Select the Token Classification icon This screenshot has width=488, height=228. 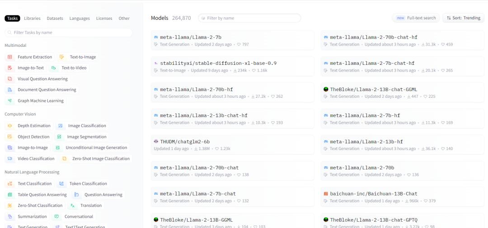tap(61, 184)
